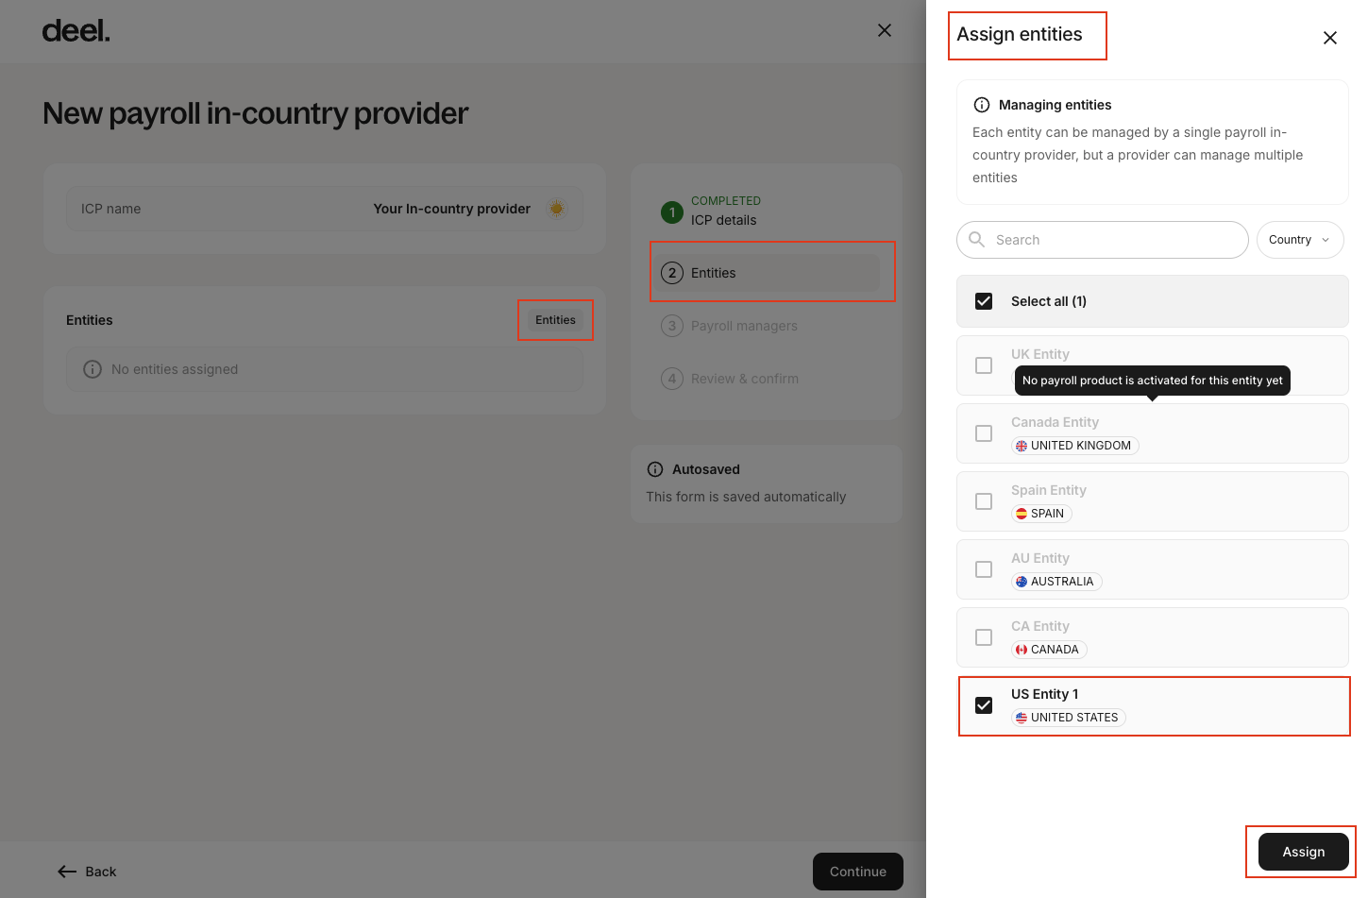The height and width of the screenshot is (898, 1368).
Task: Click the Autosaved info icon
Action: coord(655,469)
